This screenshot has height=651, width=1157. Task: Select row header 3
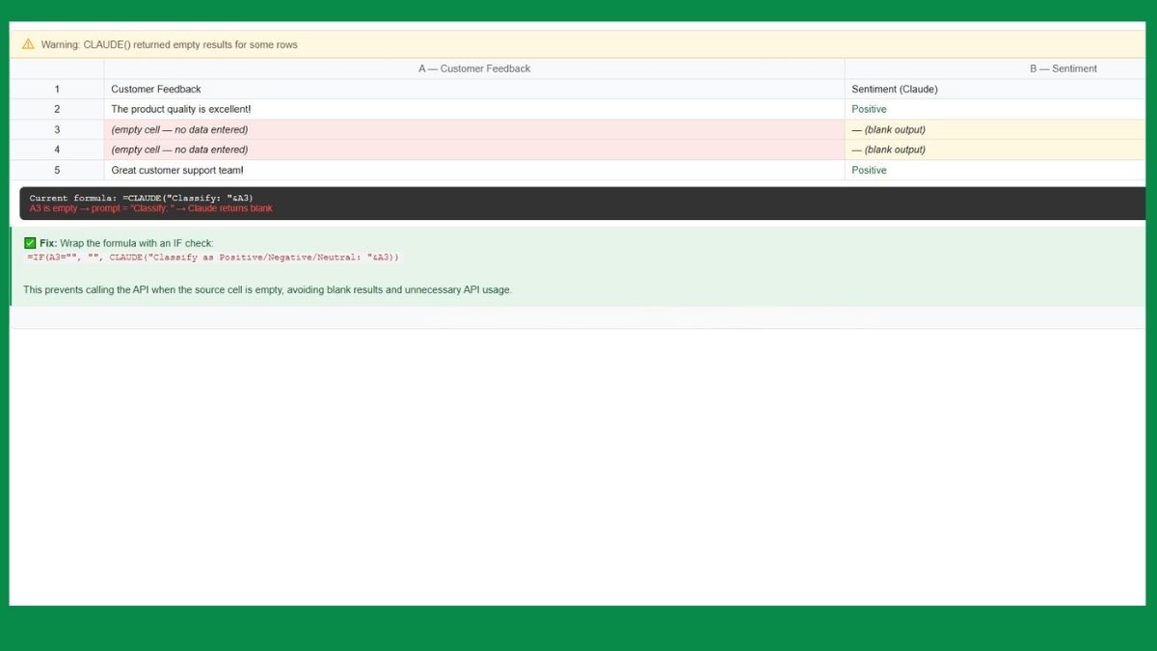(x=57, y=129)
